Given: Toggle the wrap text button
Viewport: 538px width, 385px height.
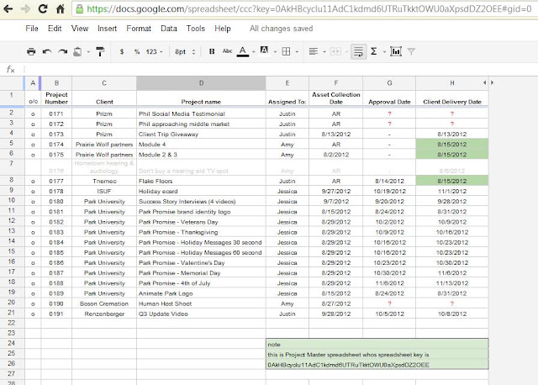Looking at the screenshot, I should click(x=359, y=51).
